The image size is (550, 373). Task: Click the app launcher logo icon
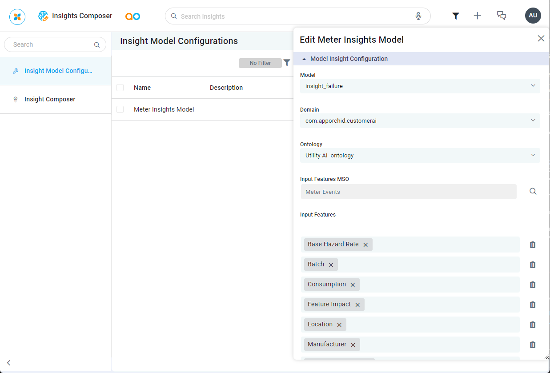17,16
